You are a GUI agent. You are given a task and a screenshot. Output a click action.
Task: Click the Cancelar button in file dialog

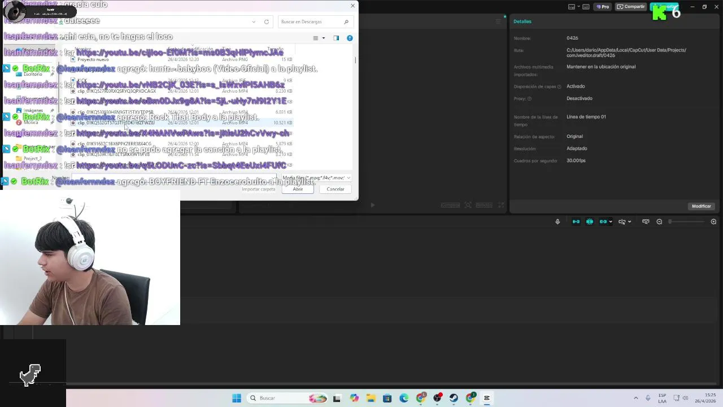(336, 189)
